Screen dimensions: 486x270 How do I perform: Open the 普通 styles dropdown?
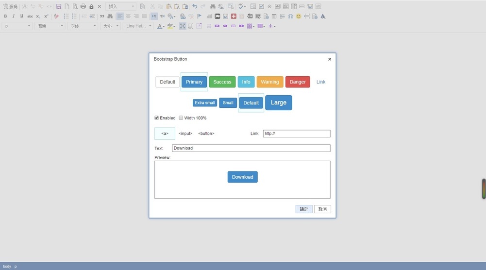point(50,26)
